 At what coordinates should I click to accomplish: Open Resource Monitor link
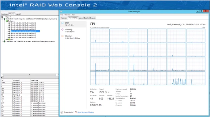(86, 112)
